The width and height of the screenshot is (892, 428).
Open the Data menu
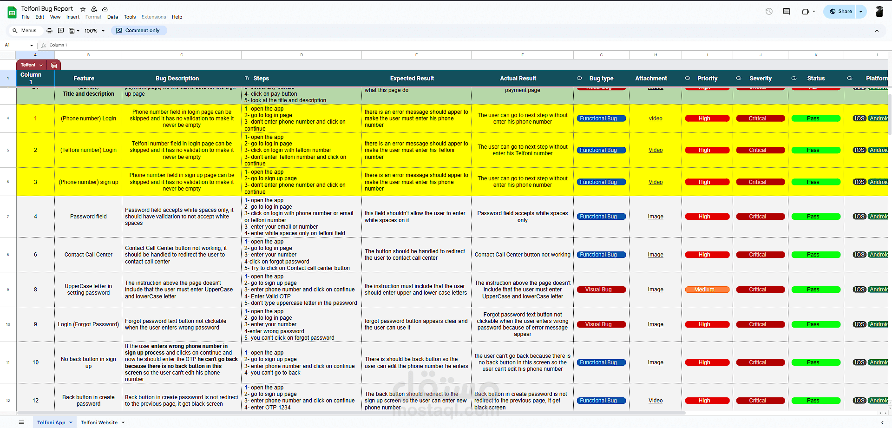[112, 17]
